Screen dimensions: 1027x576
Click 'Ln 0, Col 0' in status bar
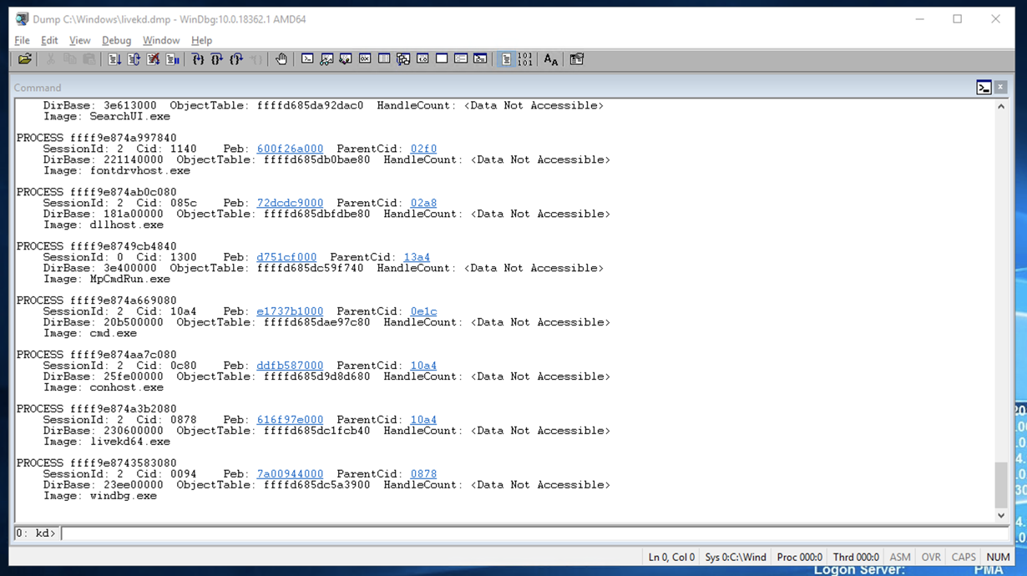pyautogui.click(x=671, y=557)
